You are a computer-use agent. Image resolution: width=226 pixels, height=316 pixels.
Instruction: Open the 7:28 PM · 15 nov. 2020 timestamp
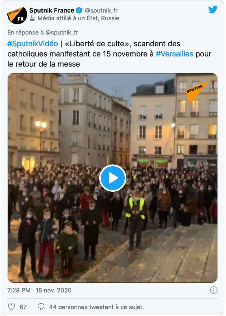tap(39, 290)
